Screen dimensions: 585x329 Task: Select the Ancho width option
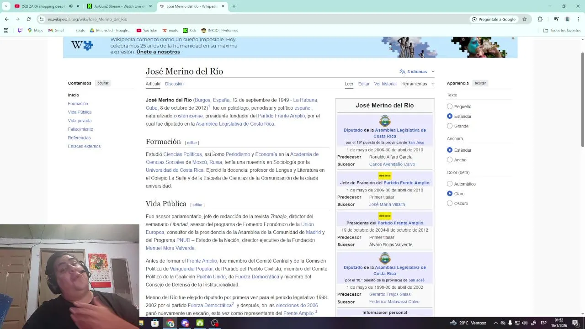pyautogui.click(x=450, y=160)
